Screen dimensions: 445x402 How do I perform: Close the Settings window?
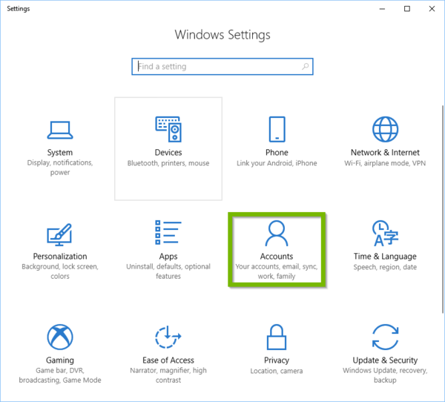click(x=432, y=9)
